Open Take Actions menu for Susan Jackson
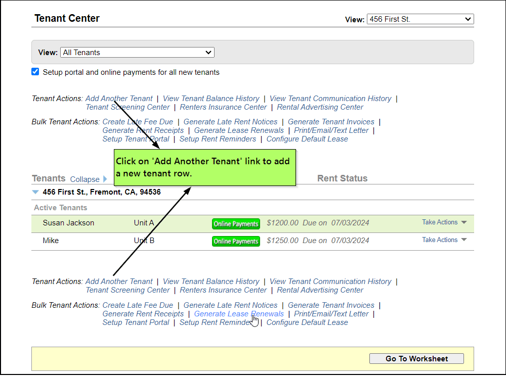The width and height of the screenshot is (506, 377). pos(444,222)
